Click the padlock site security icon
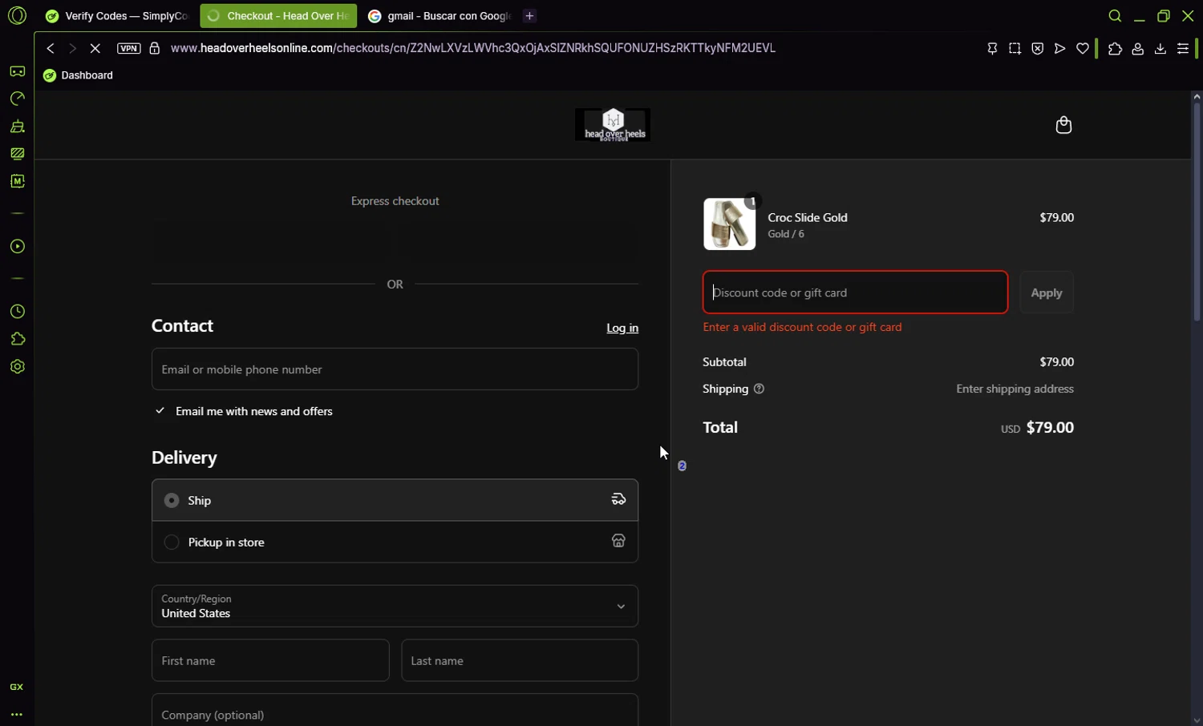Viewport: 1203px width, 726px height. tap(155, 49)
